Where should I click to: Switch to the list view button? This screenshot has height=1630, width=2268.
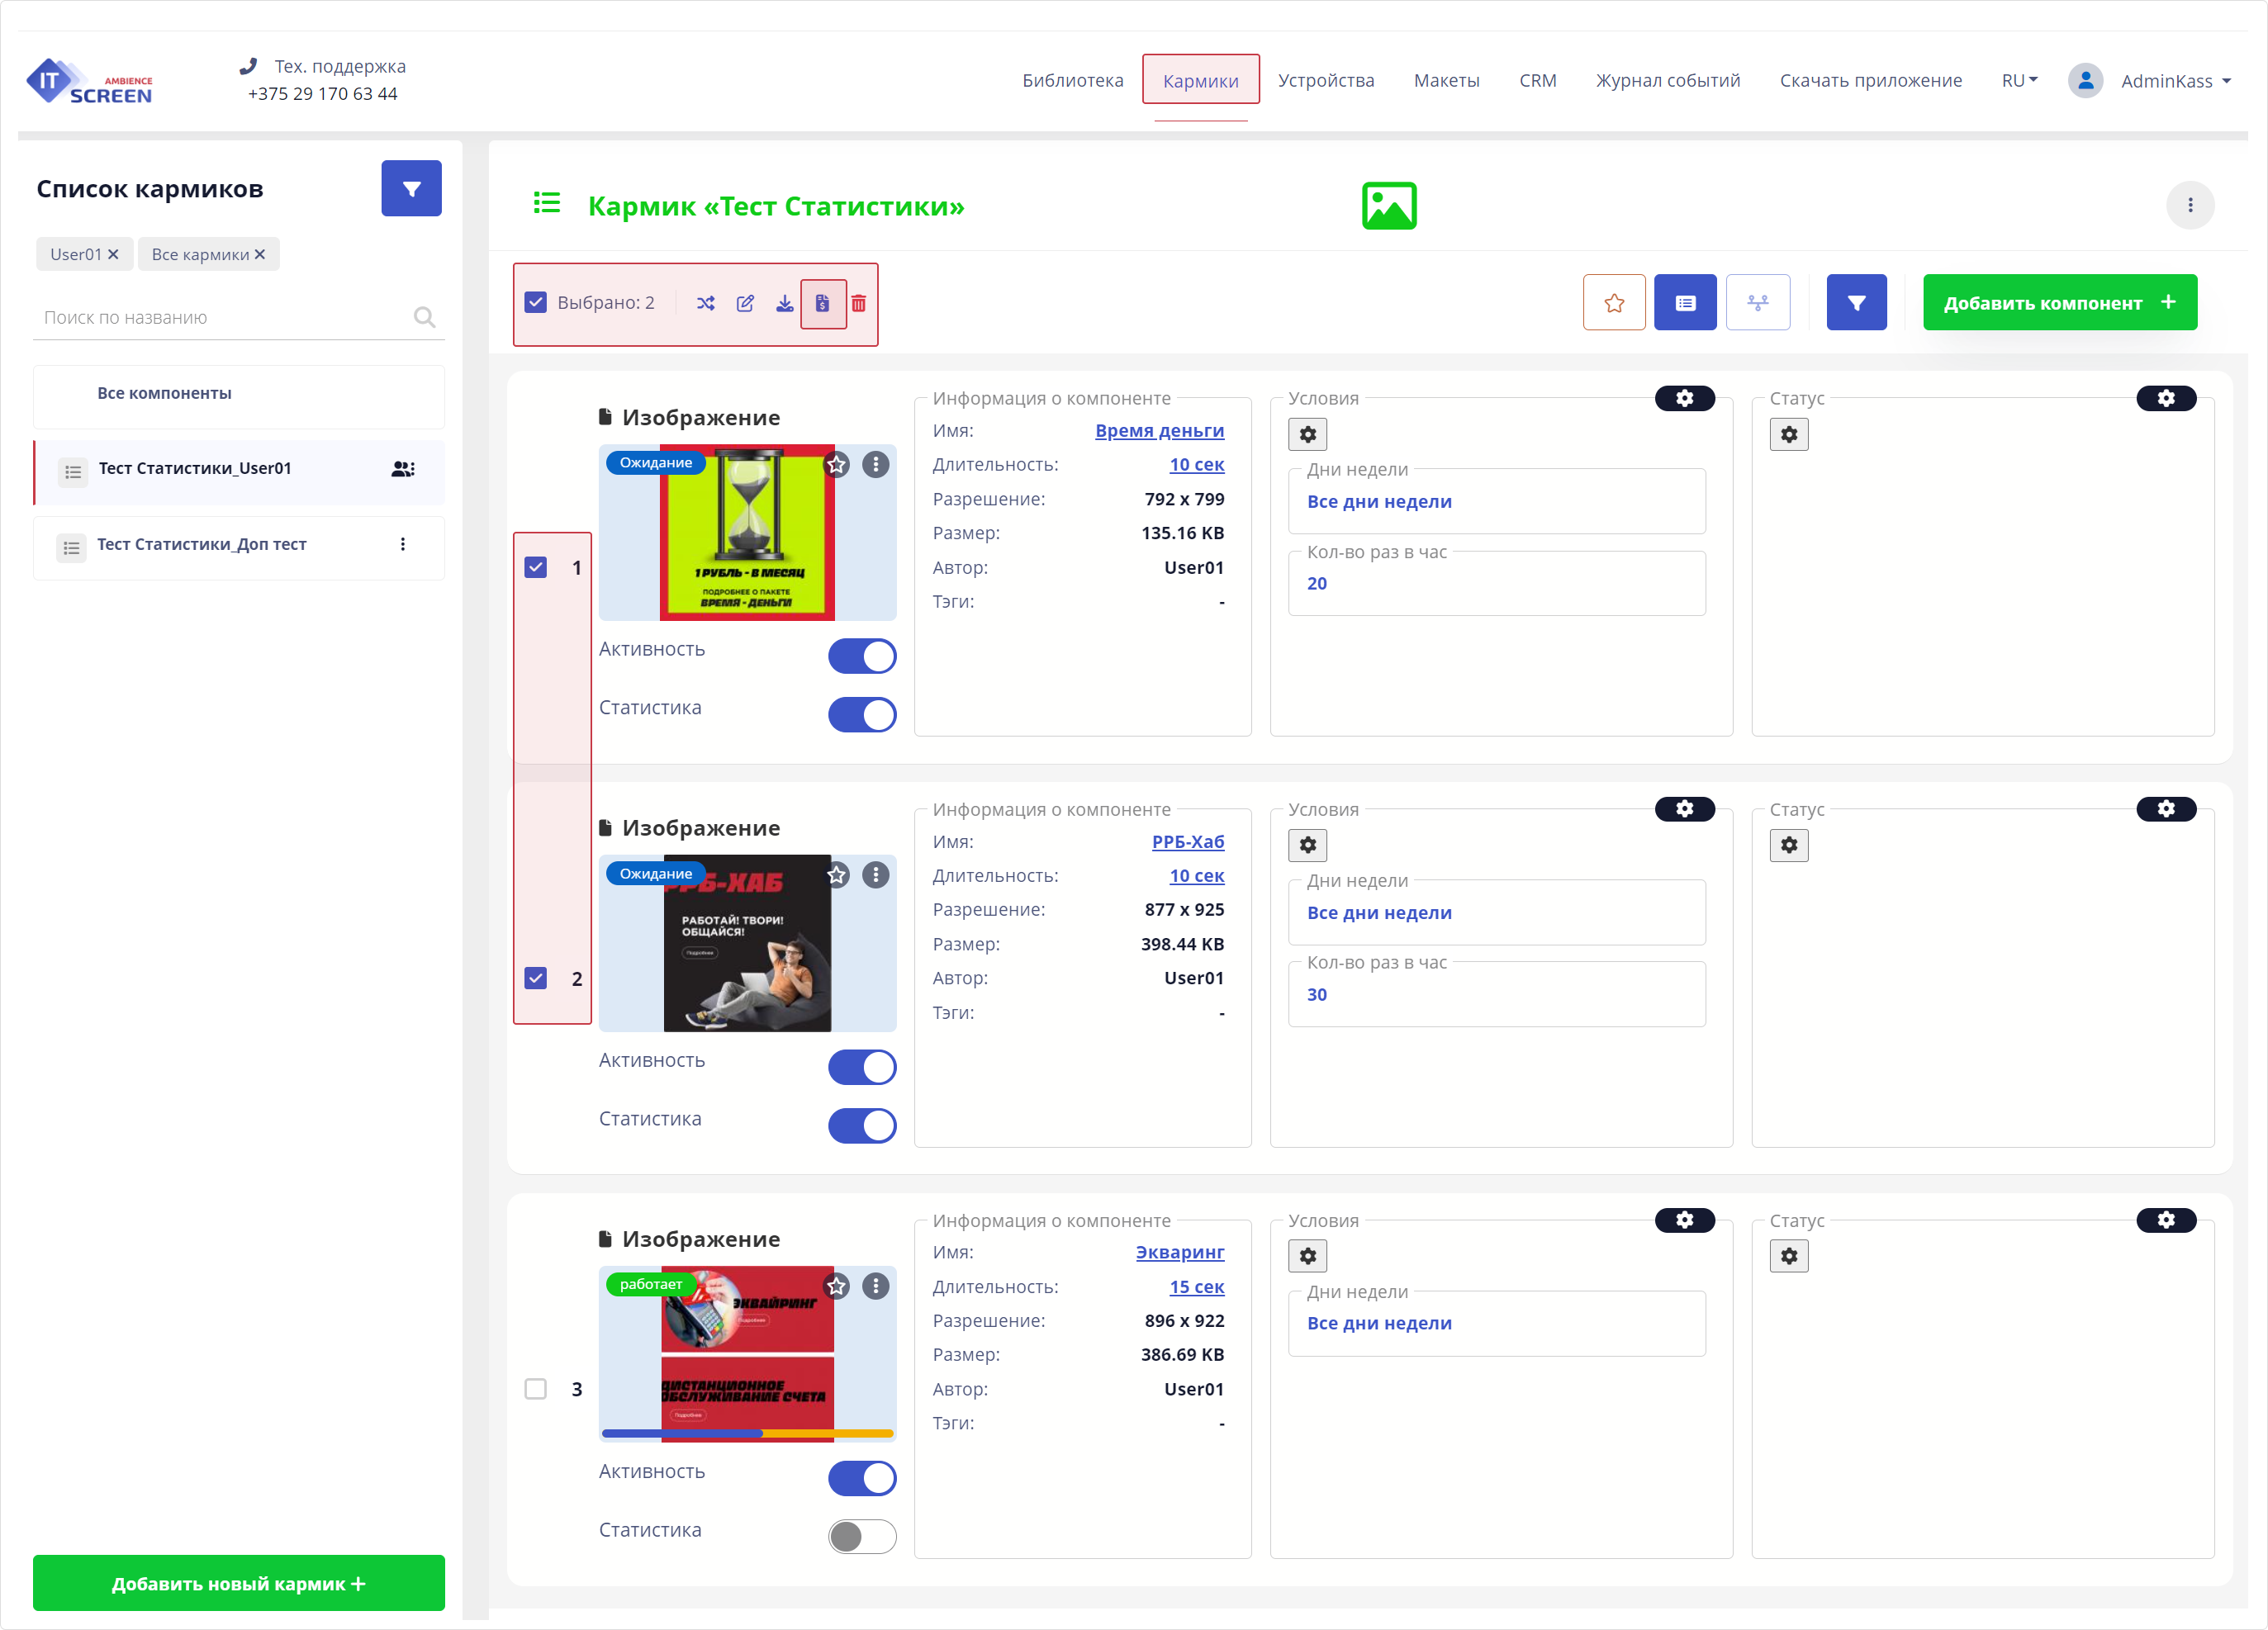click(1684, 302)
